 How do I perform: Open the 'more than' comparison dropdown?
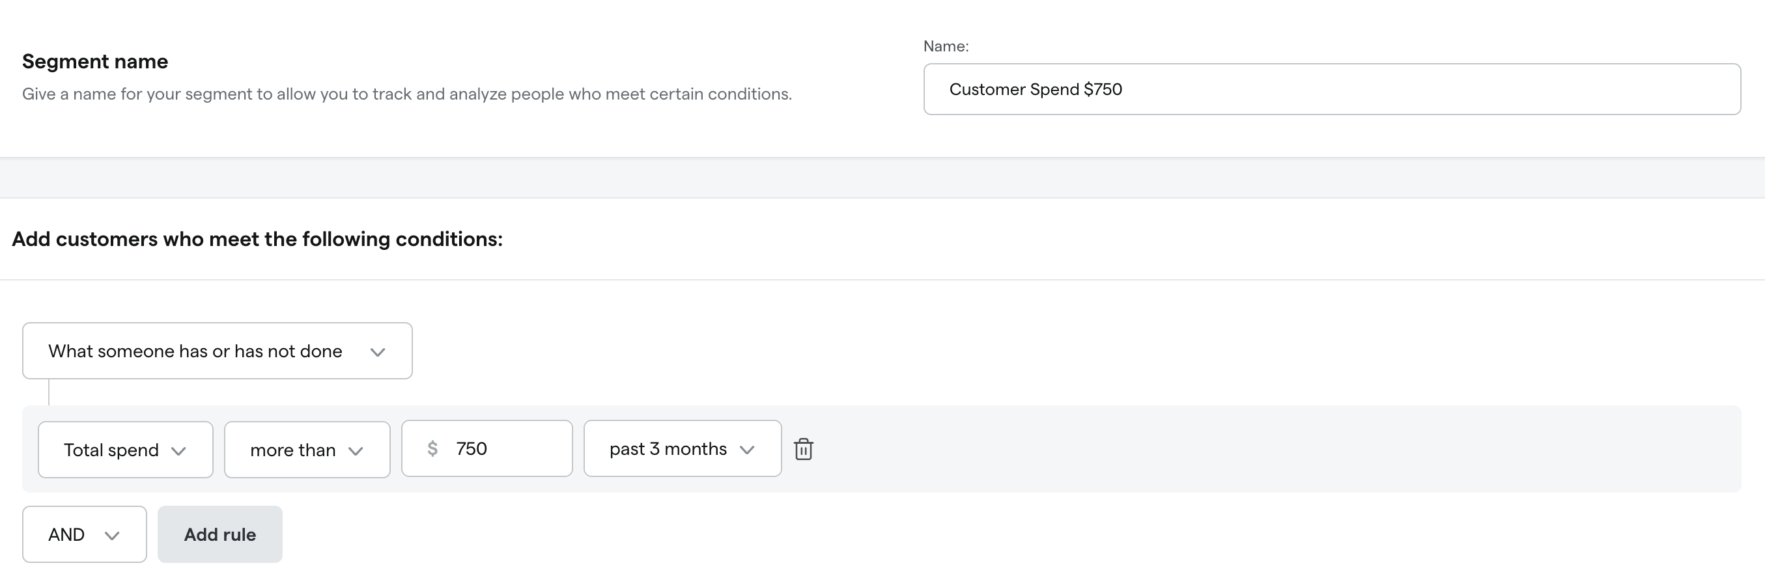pyautogui.click(x=306, y=449)
